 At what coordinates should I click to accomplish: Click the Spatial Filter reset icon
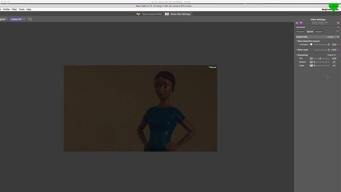point(338,37)
